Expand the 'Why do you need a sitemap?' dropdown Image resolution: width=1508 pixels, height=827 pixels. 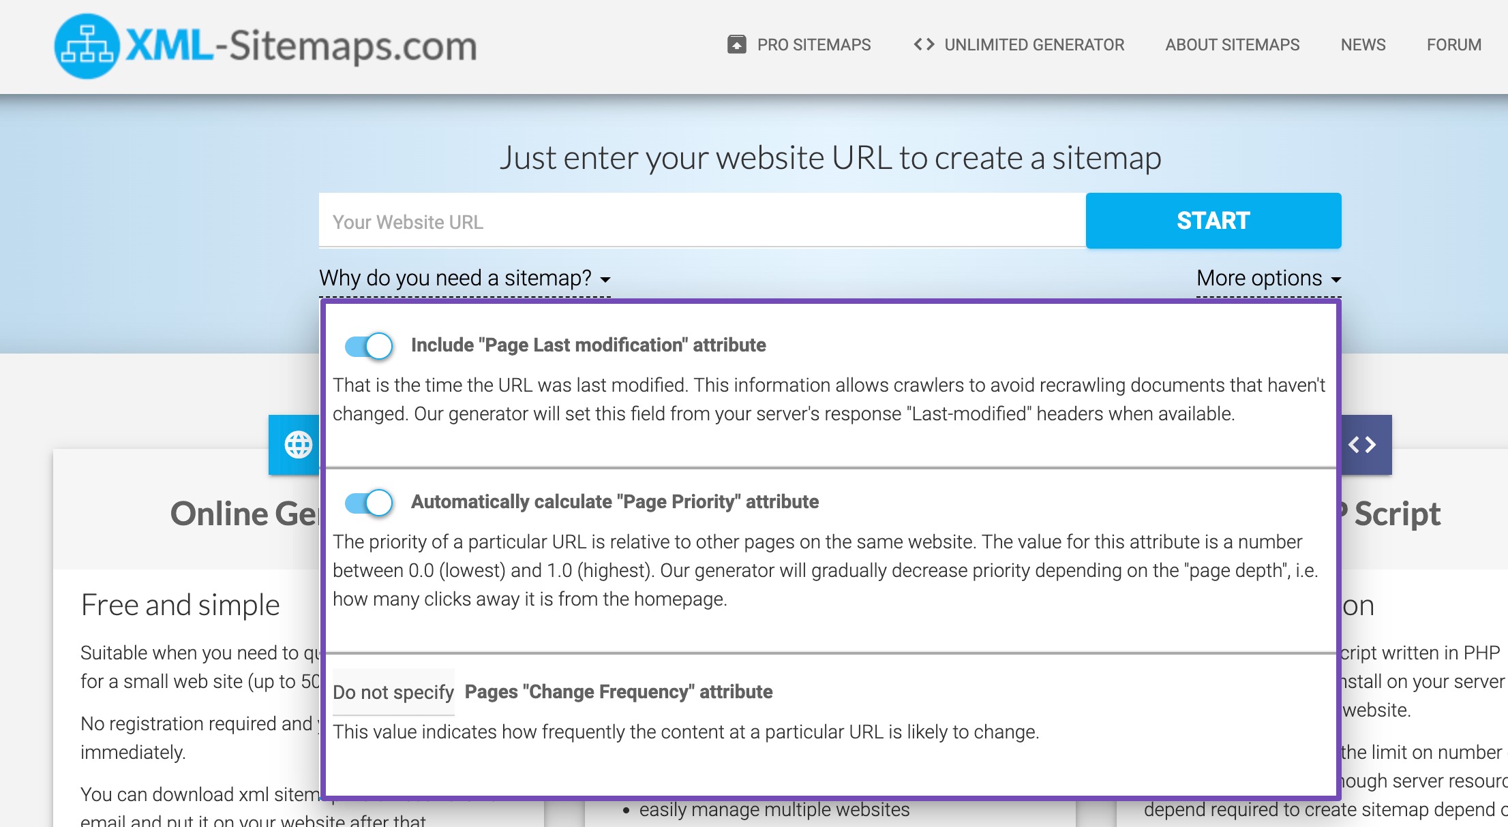coord(465,277)
